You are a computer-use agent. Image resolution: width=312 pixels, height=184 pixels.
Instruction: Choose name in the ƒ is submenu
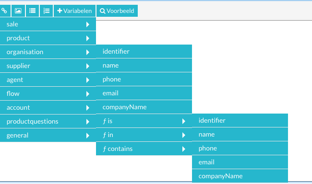click(240, 134)
